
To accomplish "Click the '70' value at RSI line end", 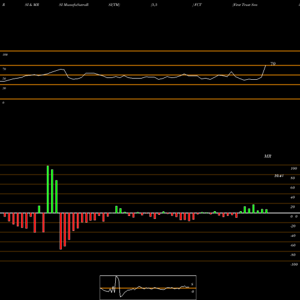I will (x=273, y=64).
